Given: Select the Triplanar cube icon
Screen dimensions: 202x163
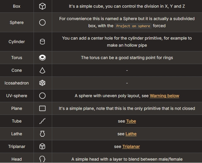Looking at the screenshot, I should click(x=42, y=146).
